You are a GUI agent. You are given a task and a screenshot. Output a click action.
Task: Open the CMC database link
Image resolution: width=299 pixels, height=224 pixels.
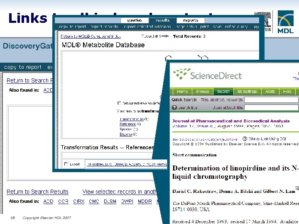(94, 201)
